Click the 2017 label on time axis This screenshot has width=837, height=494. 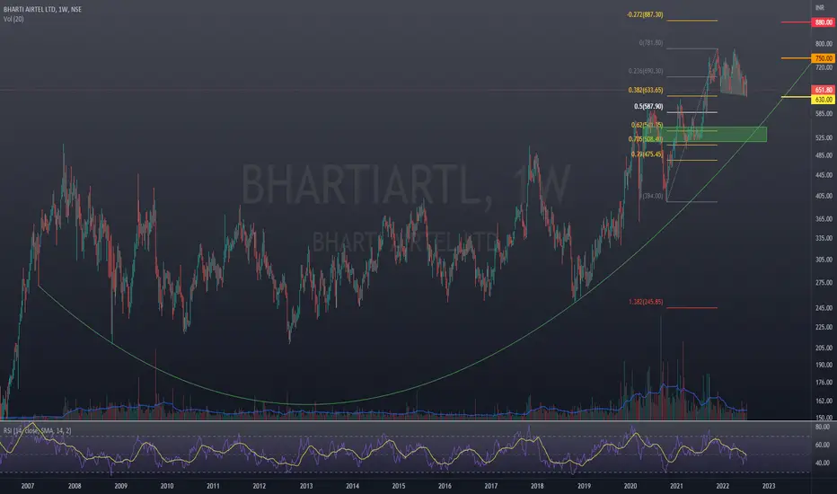pyautogui.click(x=491, y=486)
